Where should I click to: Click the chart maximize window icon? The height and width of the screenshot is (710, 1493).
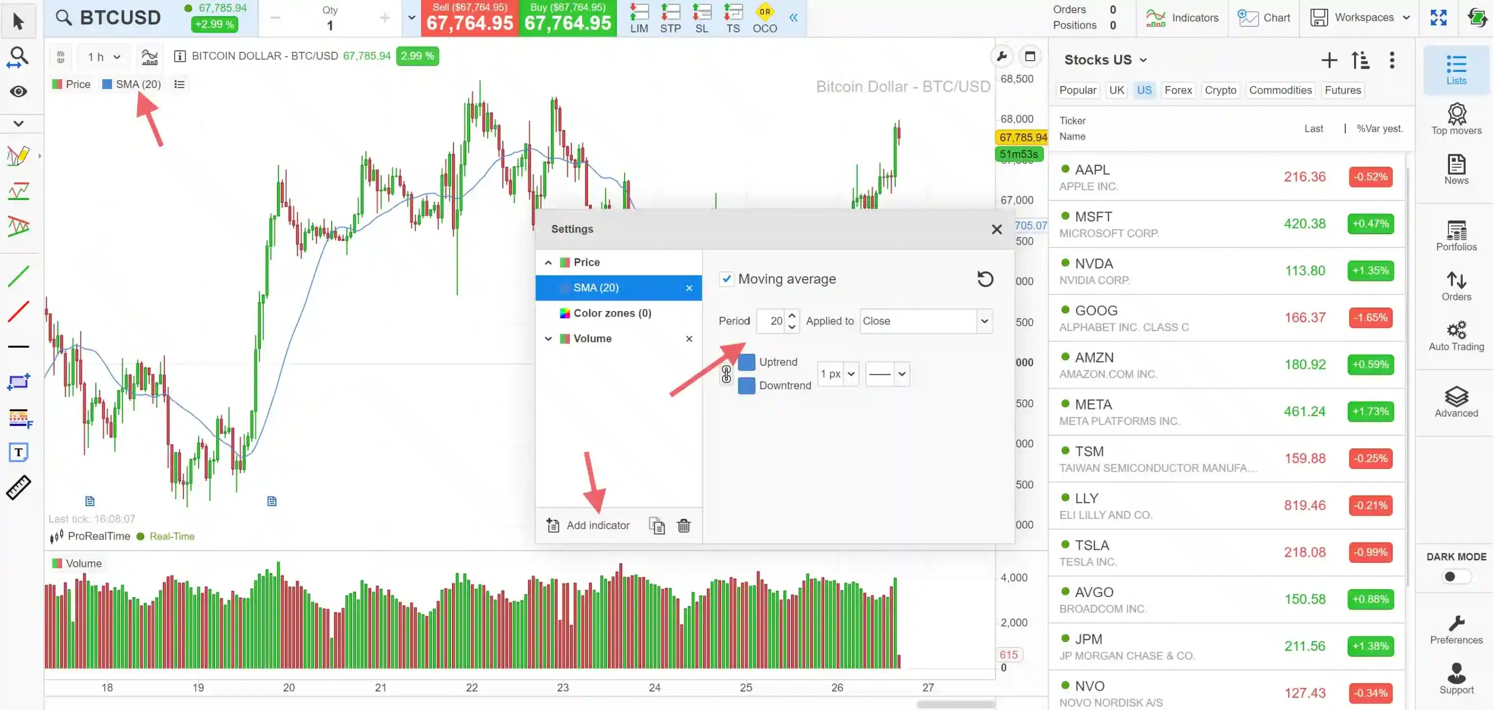coord(1030,56)
